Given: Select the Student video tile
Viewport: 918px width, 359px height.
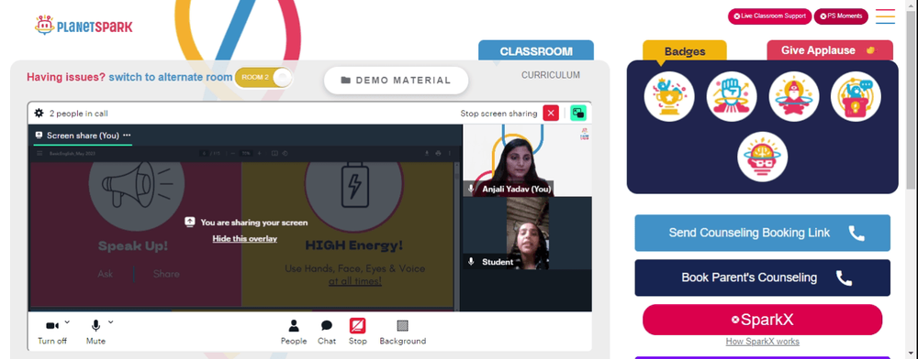Looking at the screenshot, I should [527, 233].
